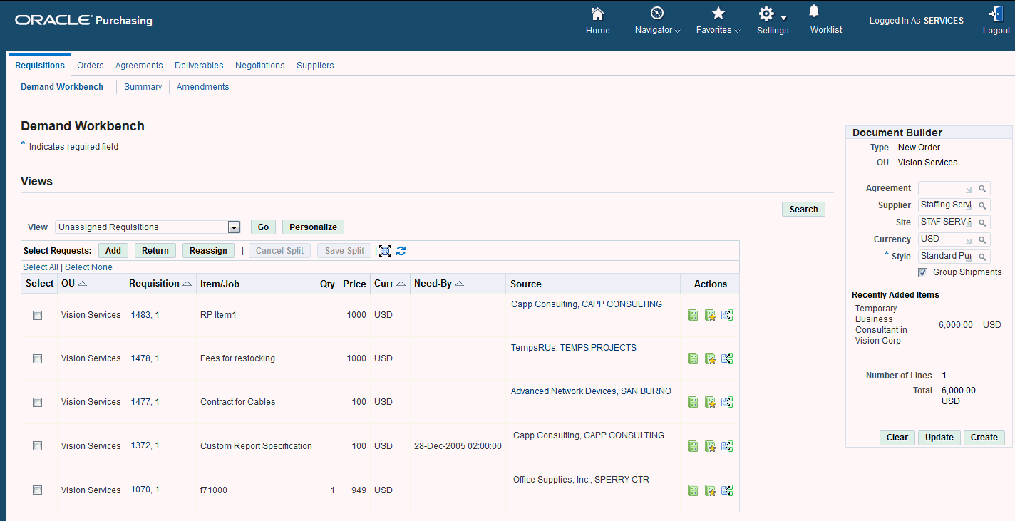
Task: Sort the table by the Requisition column arrow
Action: point(187,284)
